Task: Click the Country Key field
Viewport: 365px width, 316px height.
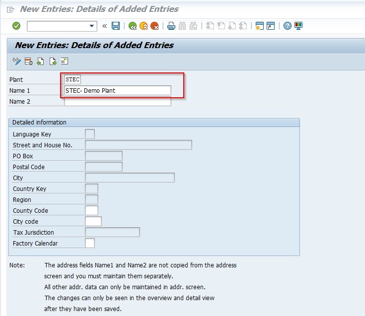Action: point(92,189)
